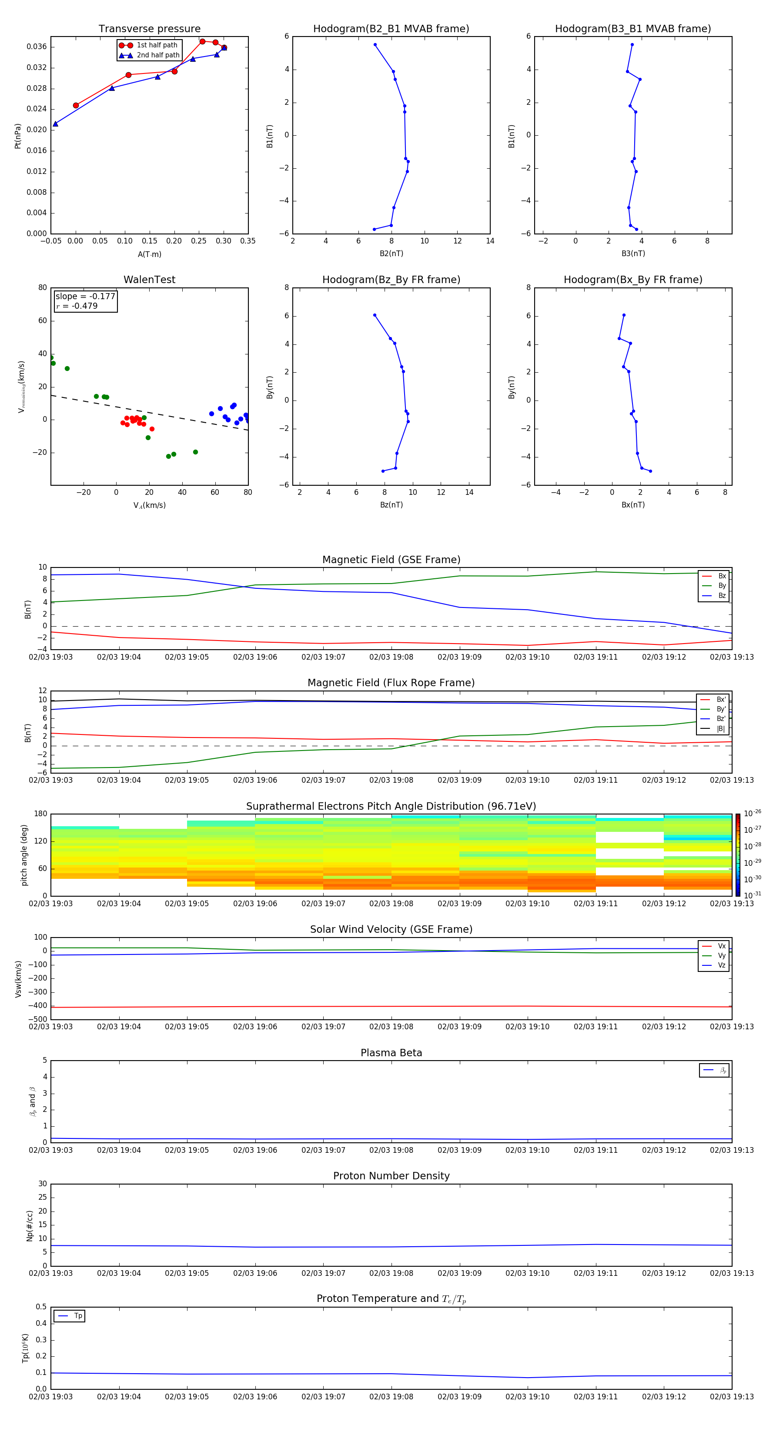The image size is (783, 1435).
Task: Click the beta_p legend in Plasma Beta plot
Action: [714, 1070]
